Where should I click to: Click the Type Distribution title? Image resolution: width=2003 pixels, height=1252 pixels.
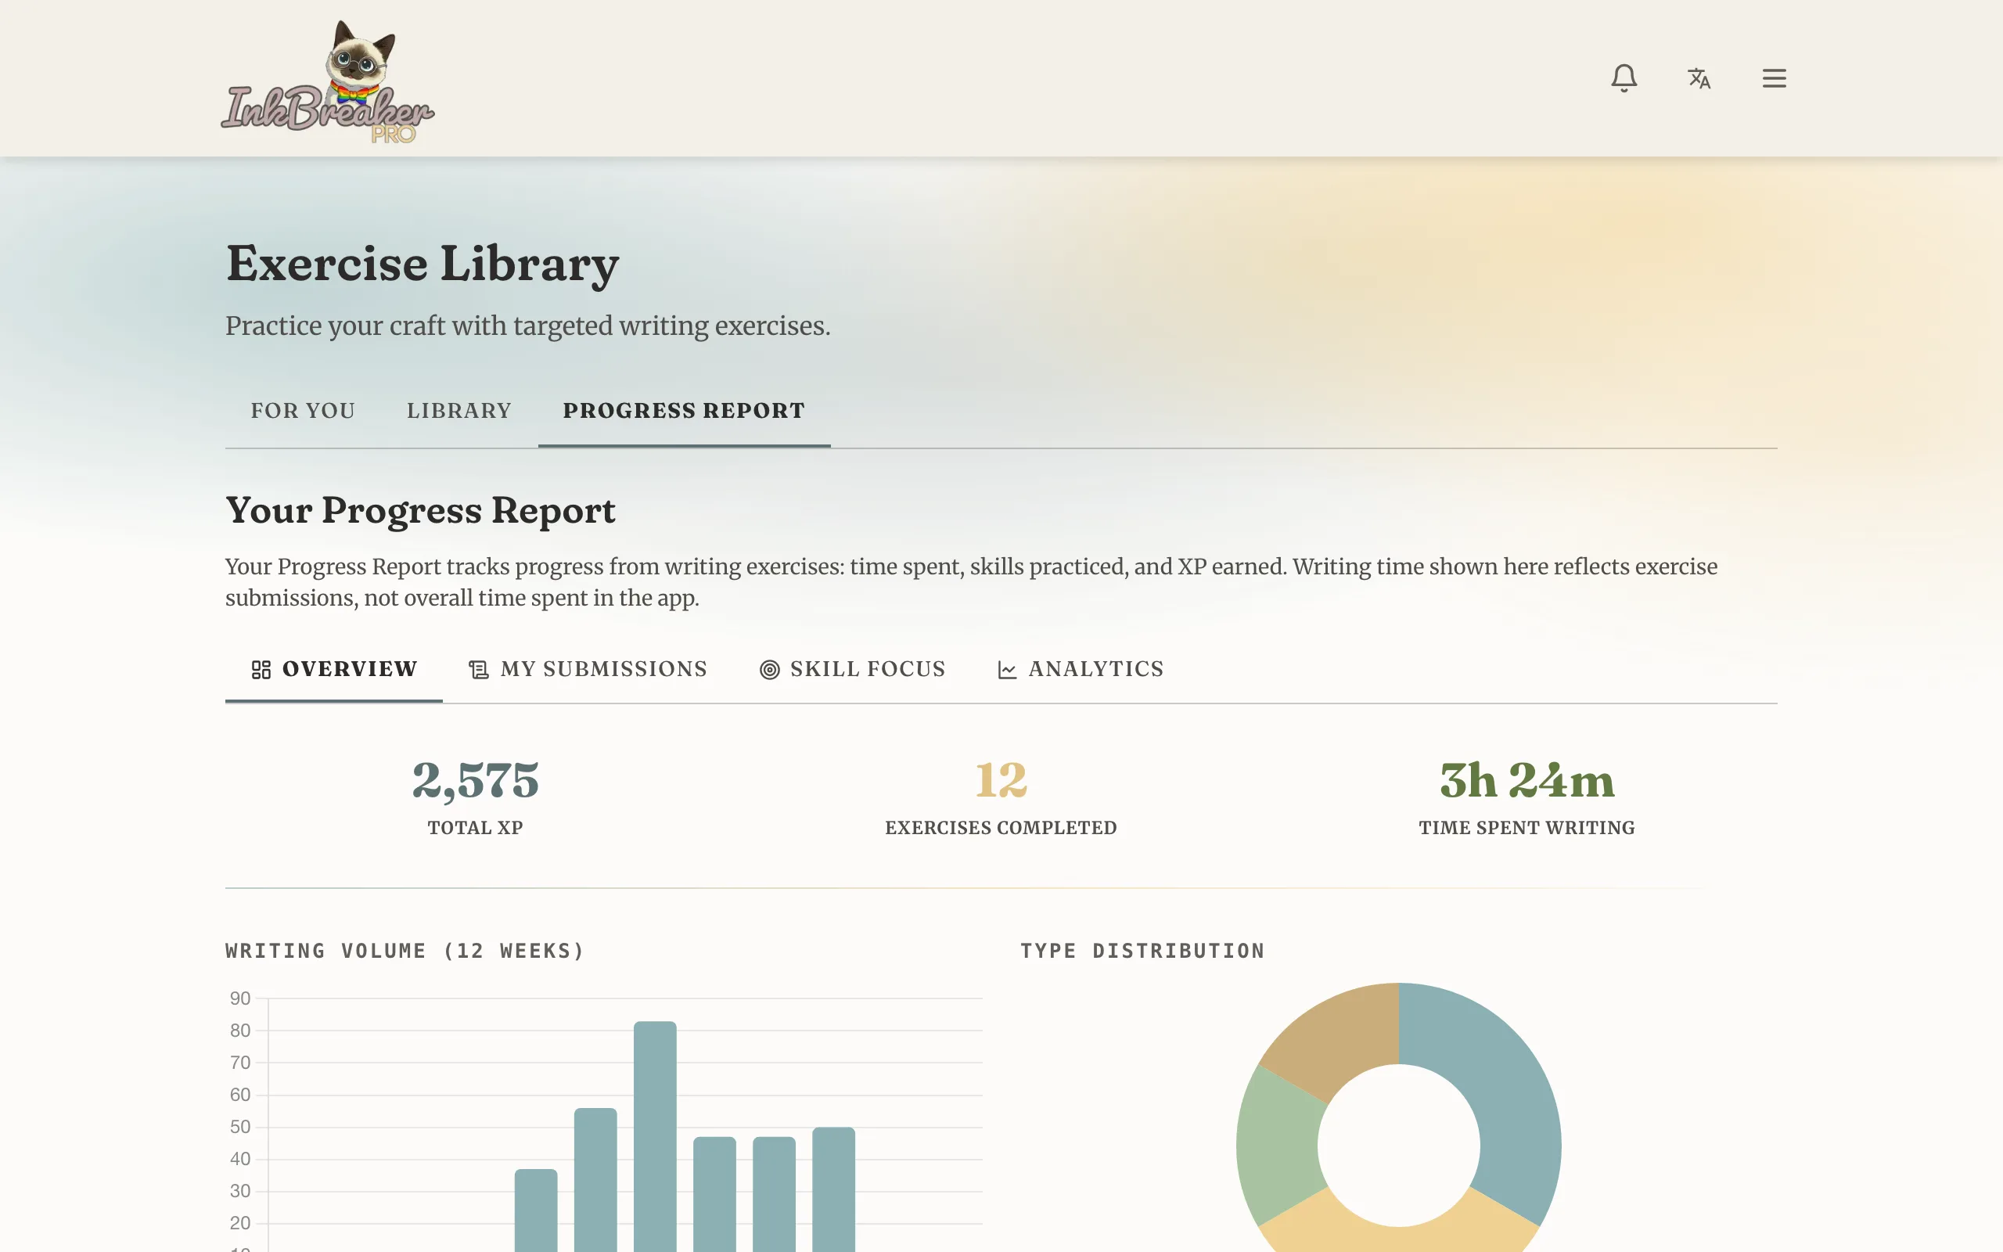[1142, 951]
